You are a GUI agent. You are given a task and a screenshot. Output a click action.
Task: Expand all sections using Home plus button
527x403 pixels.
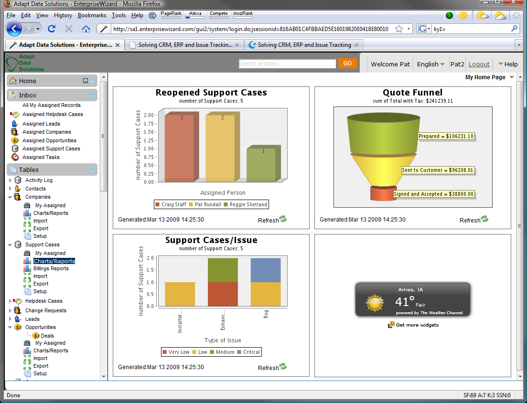(92, 81)
